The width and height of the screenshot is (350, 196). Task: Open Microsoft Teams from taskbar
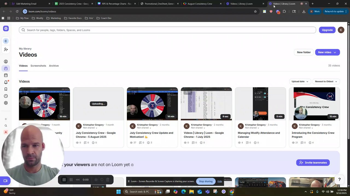click(x=208, y=192)
